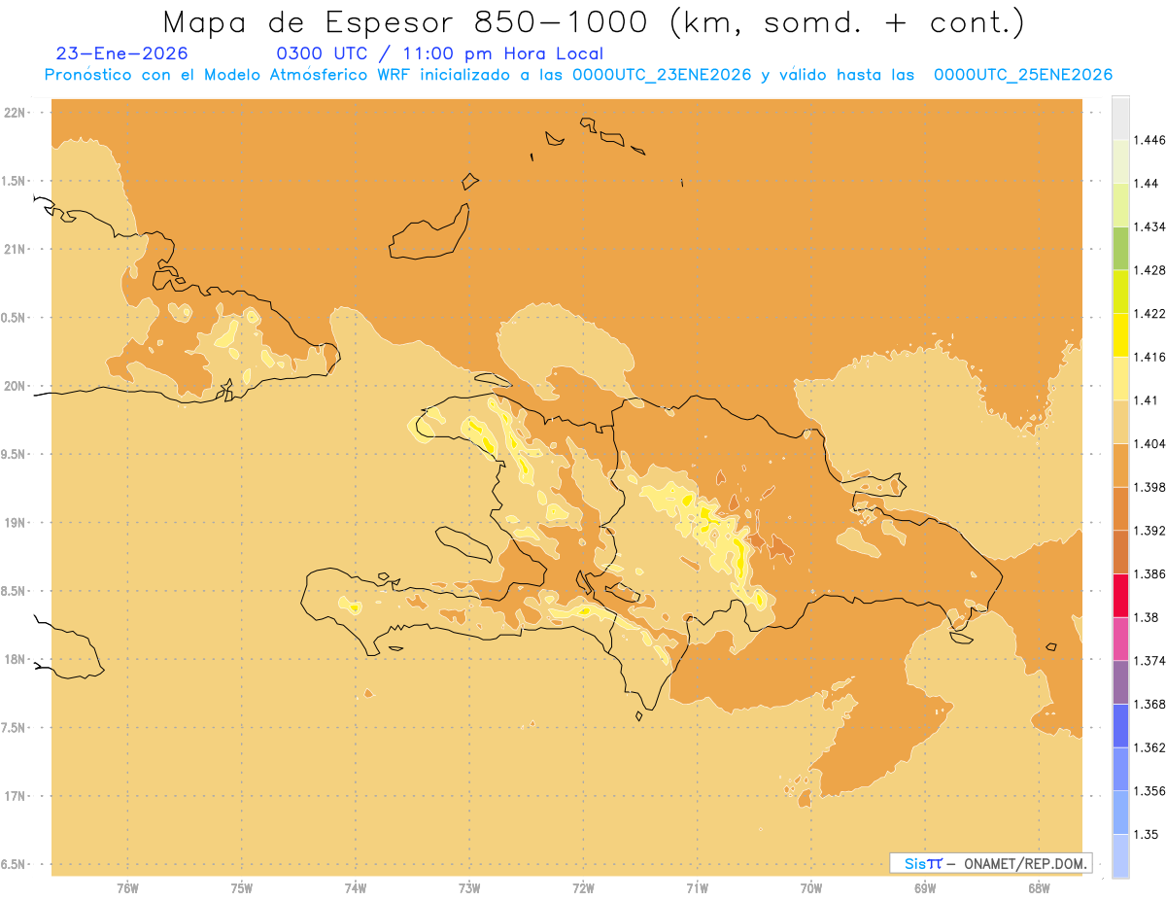The image size is (1166, 901).
Task: Click the 'ONAMET/REP.DOM.' credit box
Action: 991,863
